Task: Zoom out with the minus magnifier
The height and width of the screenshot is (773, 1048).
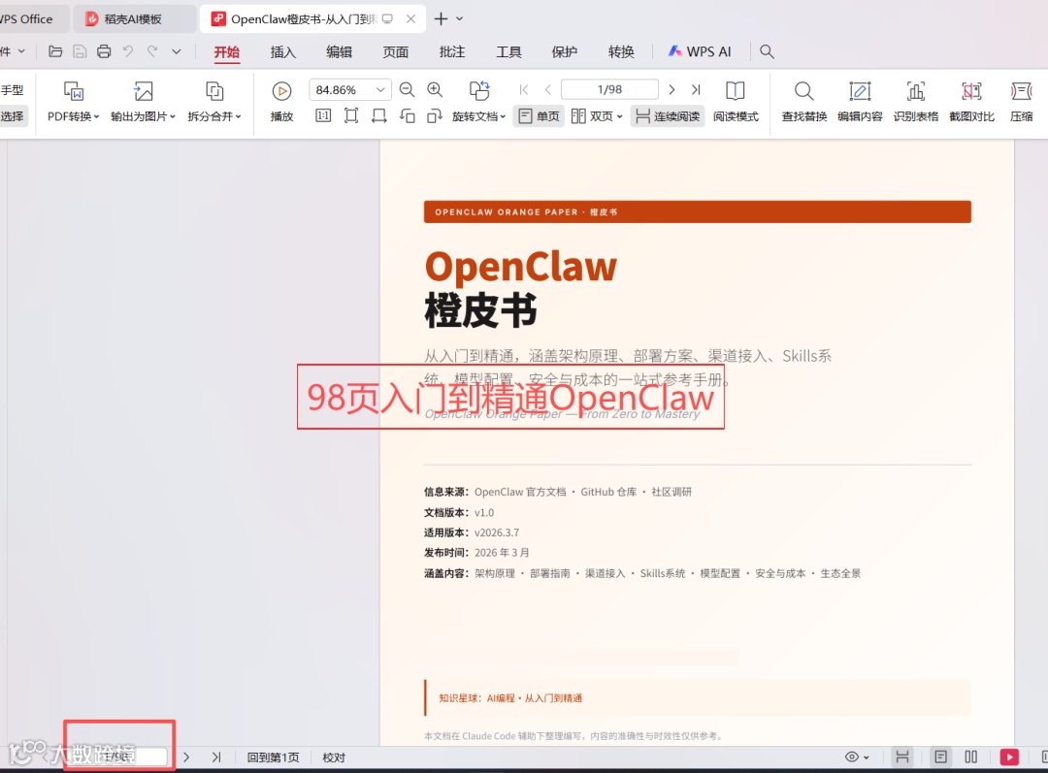Action: tap(407, 89)
